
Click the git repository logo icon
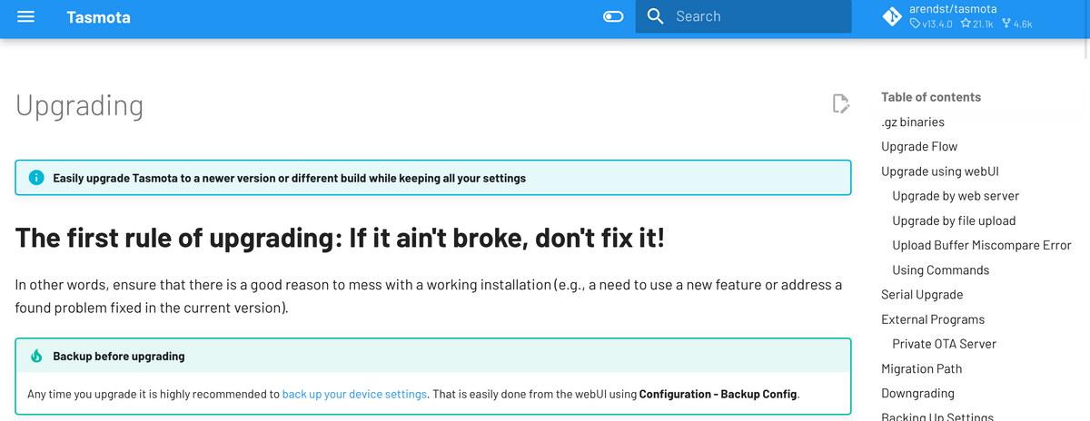tap(892, 16)
